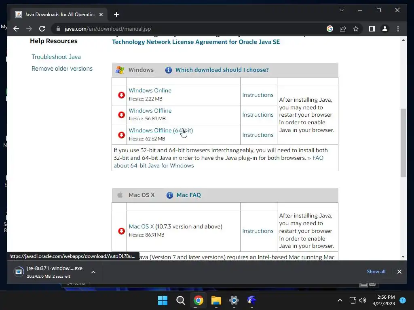Click red download icon for Mac OS X
This screenshot has height=310, width=414.
point(121,231)
